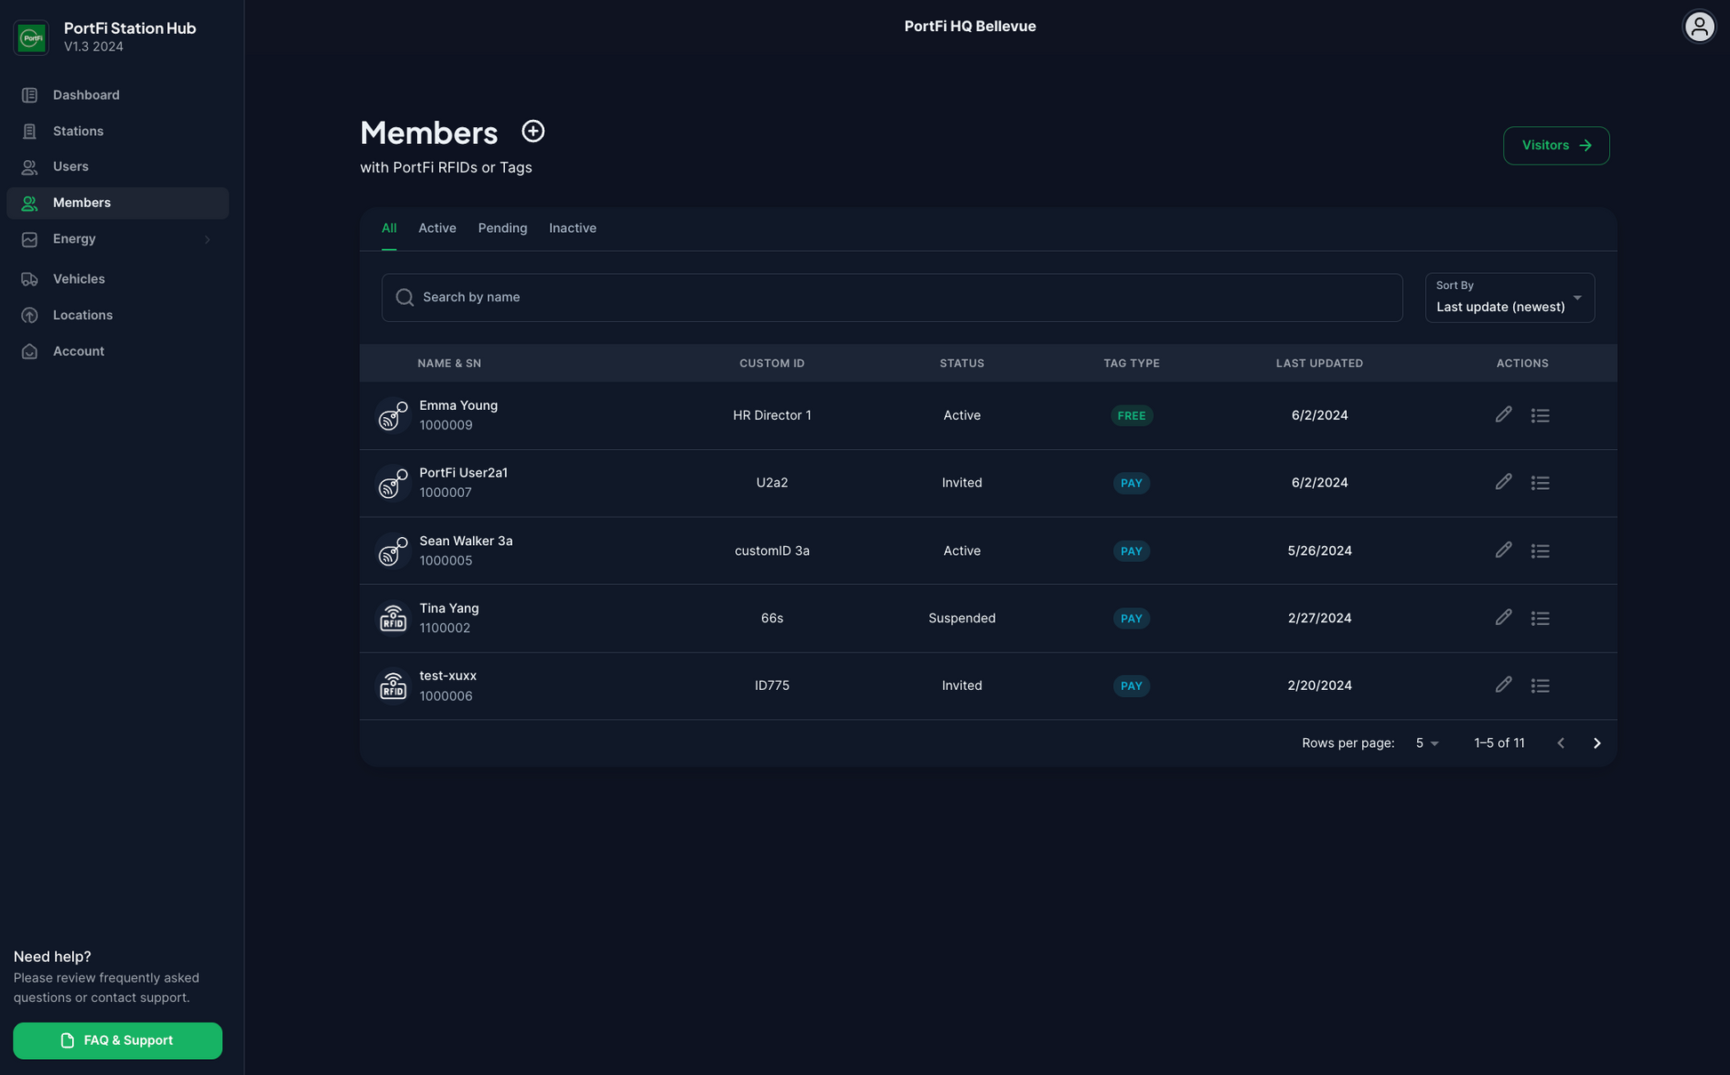1730x1075 pixels.
Task: Click the tag icon beside Sean Walker 3a
Action: coord(392,550)
